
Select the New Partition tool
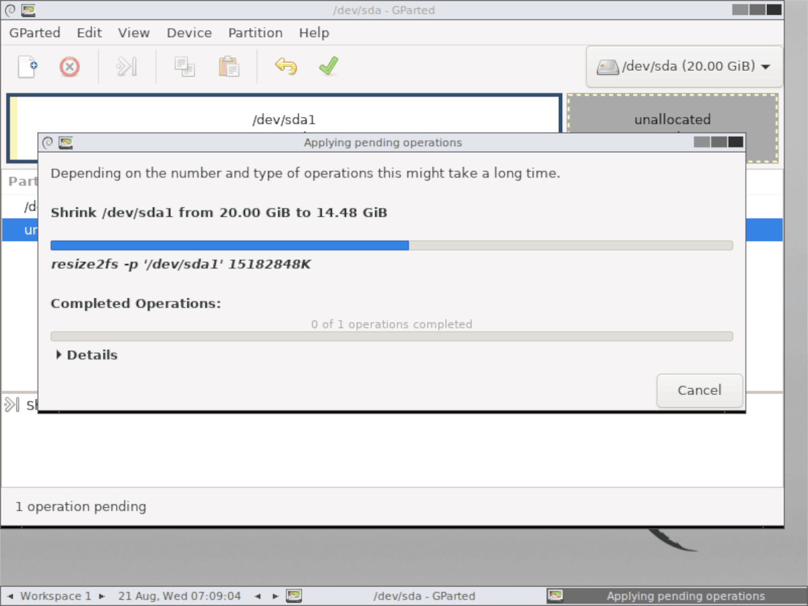tap(27, 67)
